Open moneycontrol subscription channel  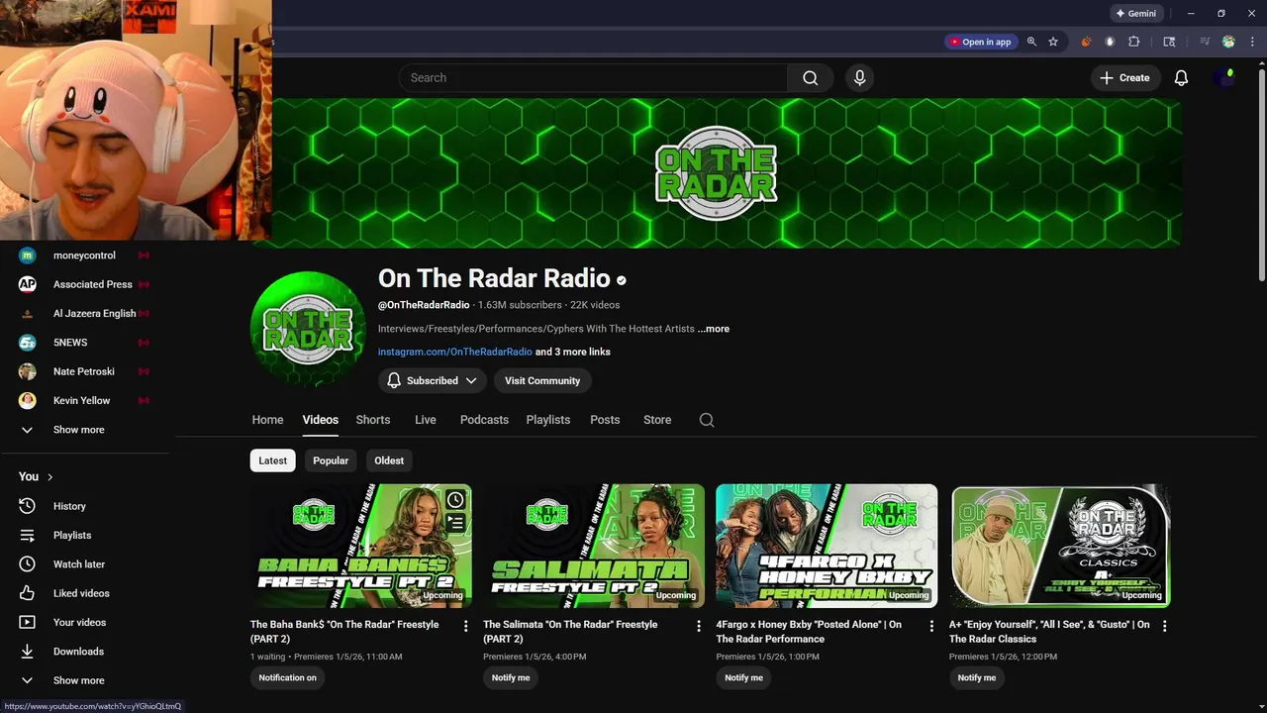tap(85, 255)
